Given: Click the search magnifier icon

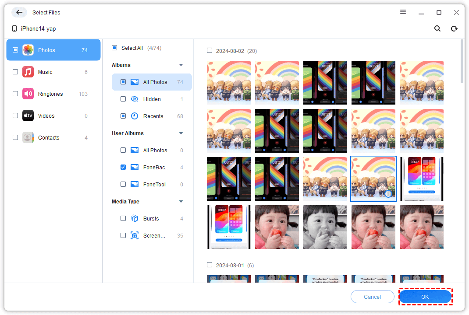Looking at the screenshot, I should click(x=437, y=29).
